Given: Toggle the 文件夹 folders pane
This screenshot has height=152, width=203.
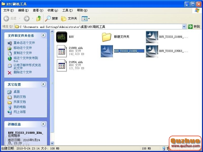Looking at the screenshot, I should pyautogui.click(x=69, y=18).
